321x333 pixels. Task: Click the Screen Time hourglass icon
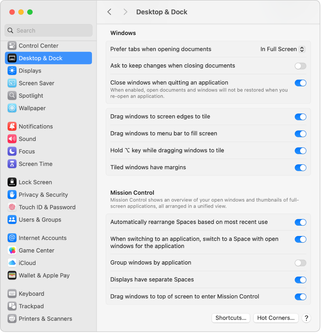[12, 164]
